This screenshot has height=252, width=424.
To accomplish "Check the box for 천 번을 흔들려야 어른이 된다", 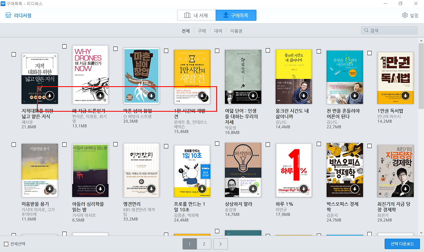I will 319,51.
